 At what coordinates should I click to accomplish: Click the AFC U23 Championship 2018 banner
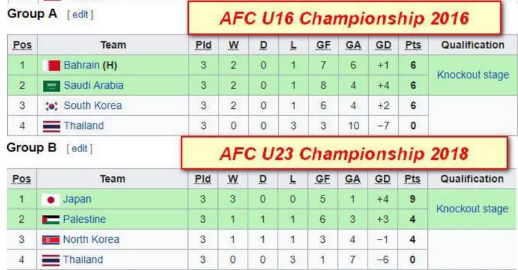click(344, 154)
